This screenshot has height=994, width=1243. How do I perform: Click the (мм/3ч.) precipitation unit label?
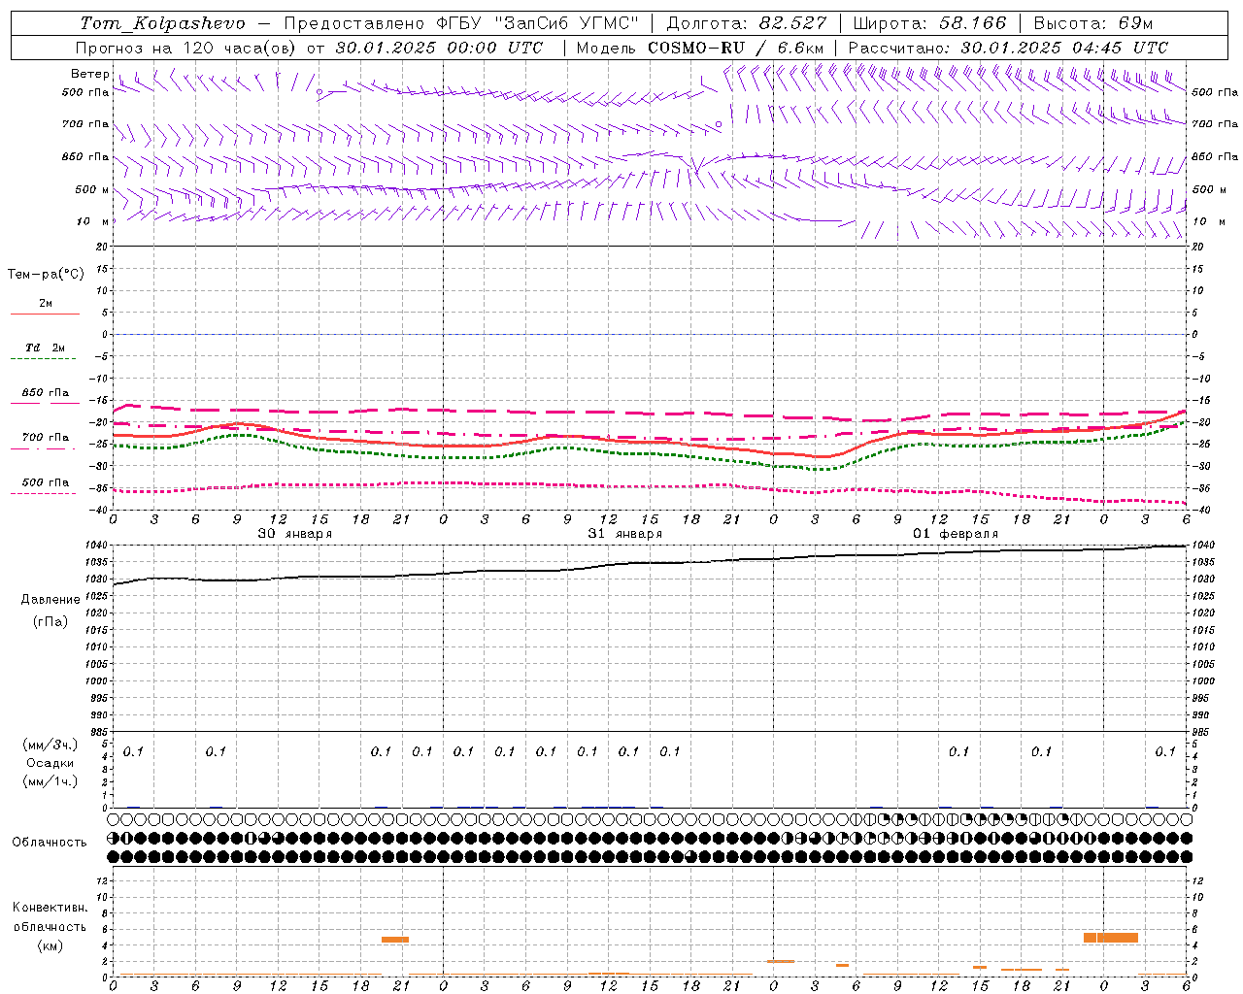tap(50, 745)
